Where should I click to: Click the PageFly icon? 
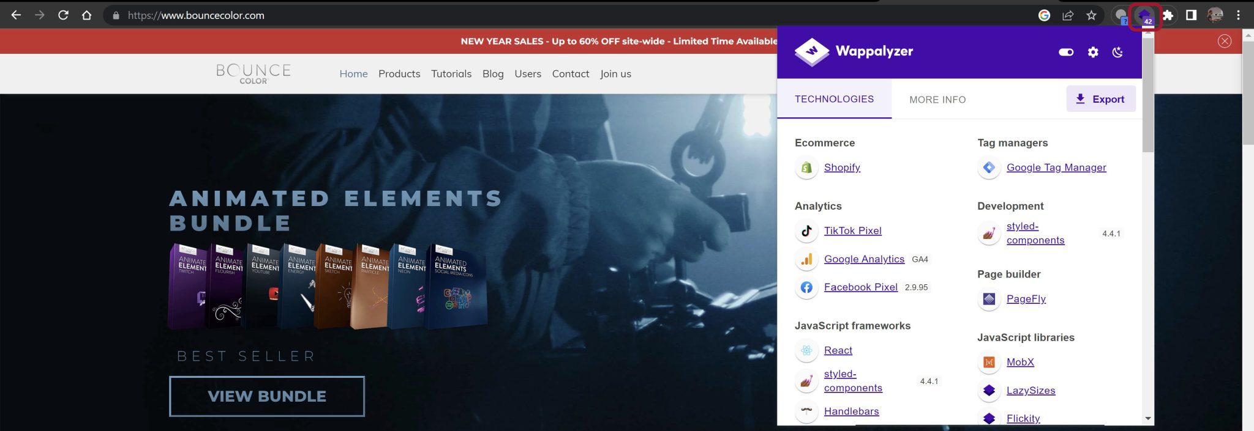[x=989, y=299]
